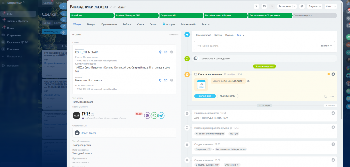Click the email envelope icon in deal header
350x167 pixels.
click(264, 6)
